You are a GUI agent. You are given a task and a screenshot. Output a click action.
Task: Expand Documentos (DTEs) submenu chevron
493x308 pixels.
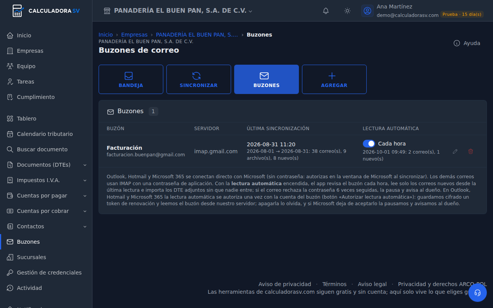(x=85, y=165)
